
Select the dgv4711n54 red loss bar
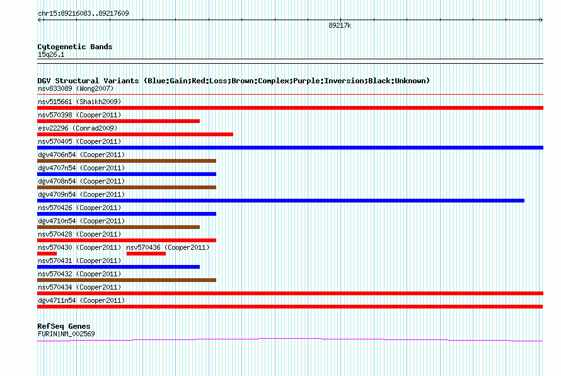290,307
